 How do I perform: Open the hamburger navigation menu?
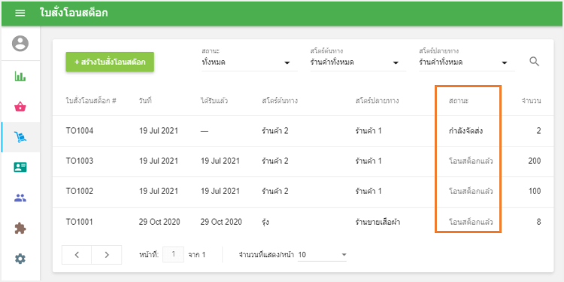click(x=20, y=14)
